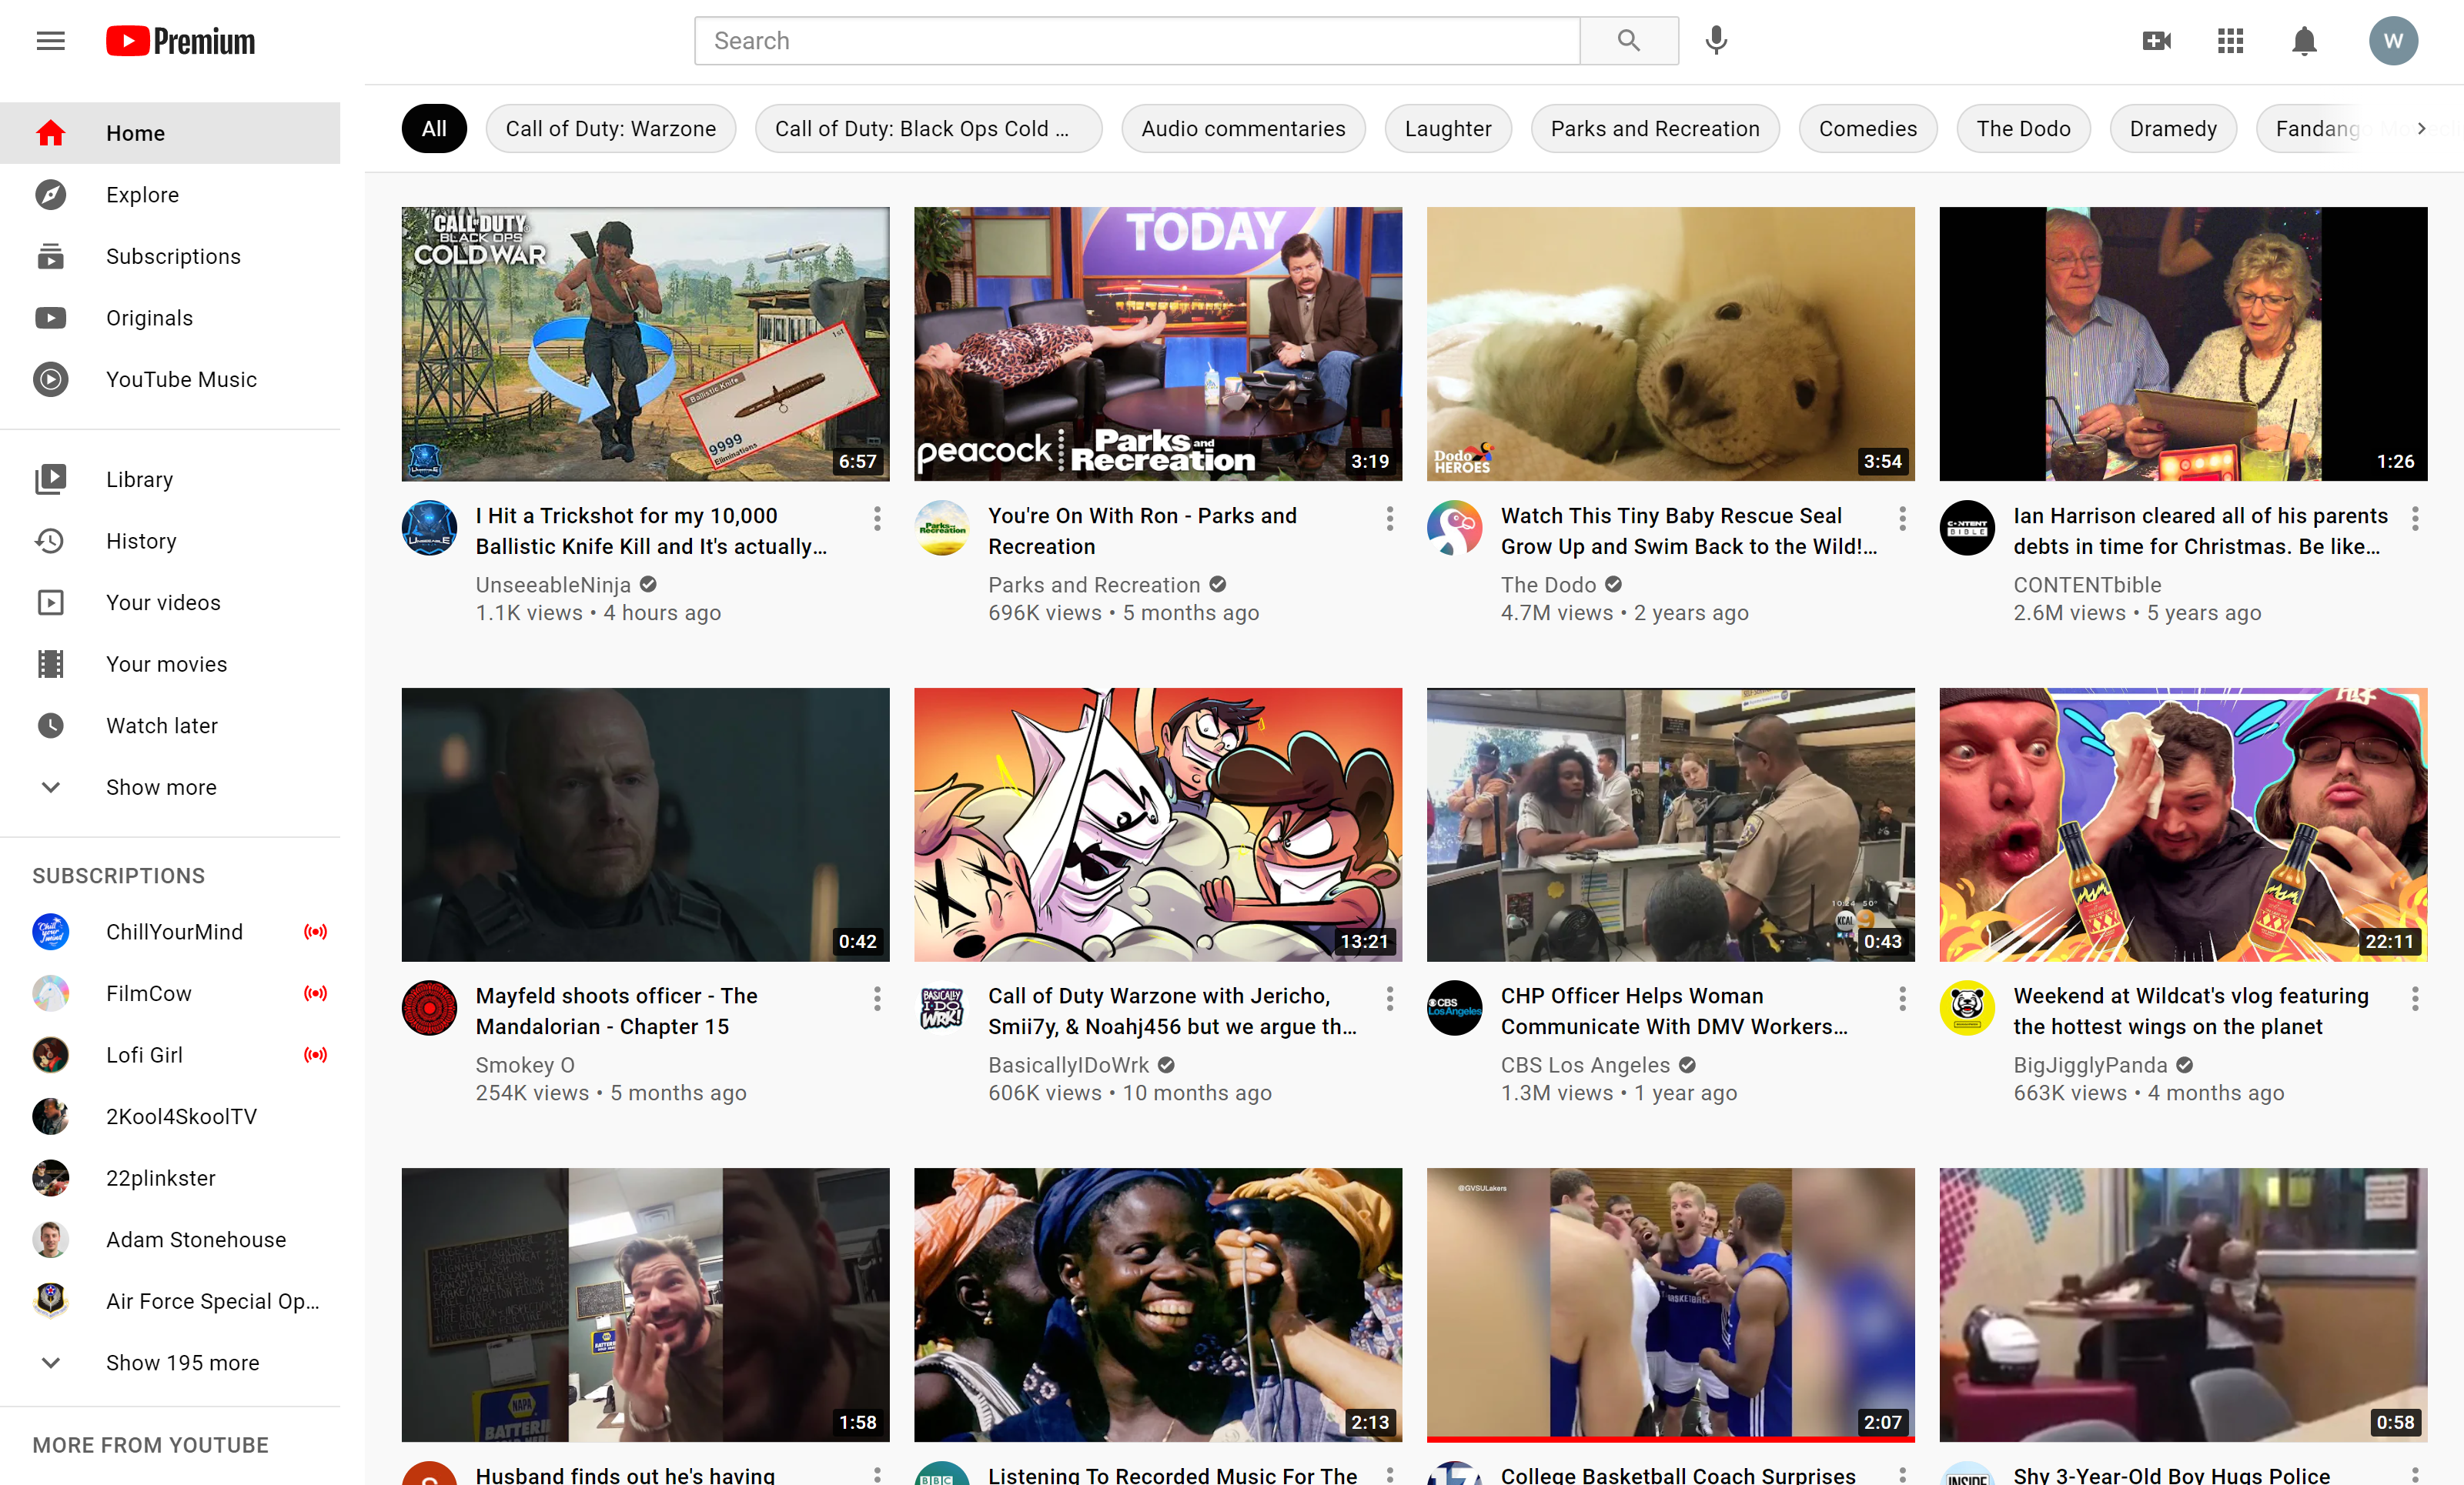This screenshot has height=1485, width=2464.
Task: Open the YouTube apps grid icon
Action: click(x=2230, y=41)
